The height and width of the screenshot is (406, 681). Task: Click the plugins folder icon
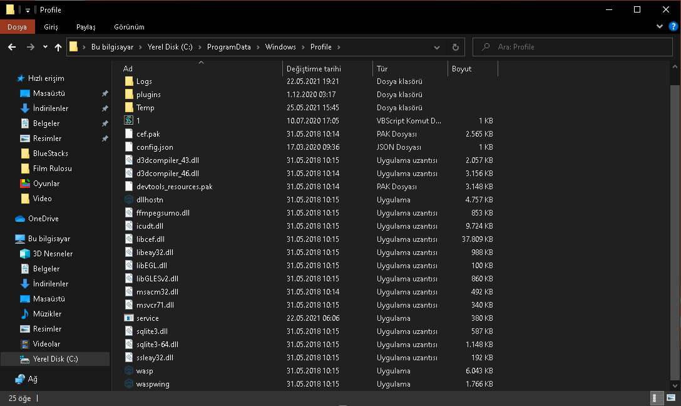tap(128, 95)
